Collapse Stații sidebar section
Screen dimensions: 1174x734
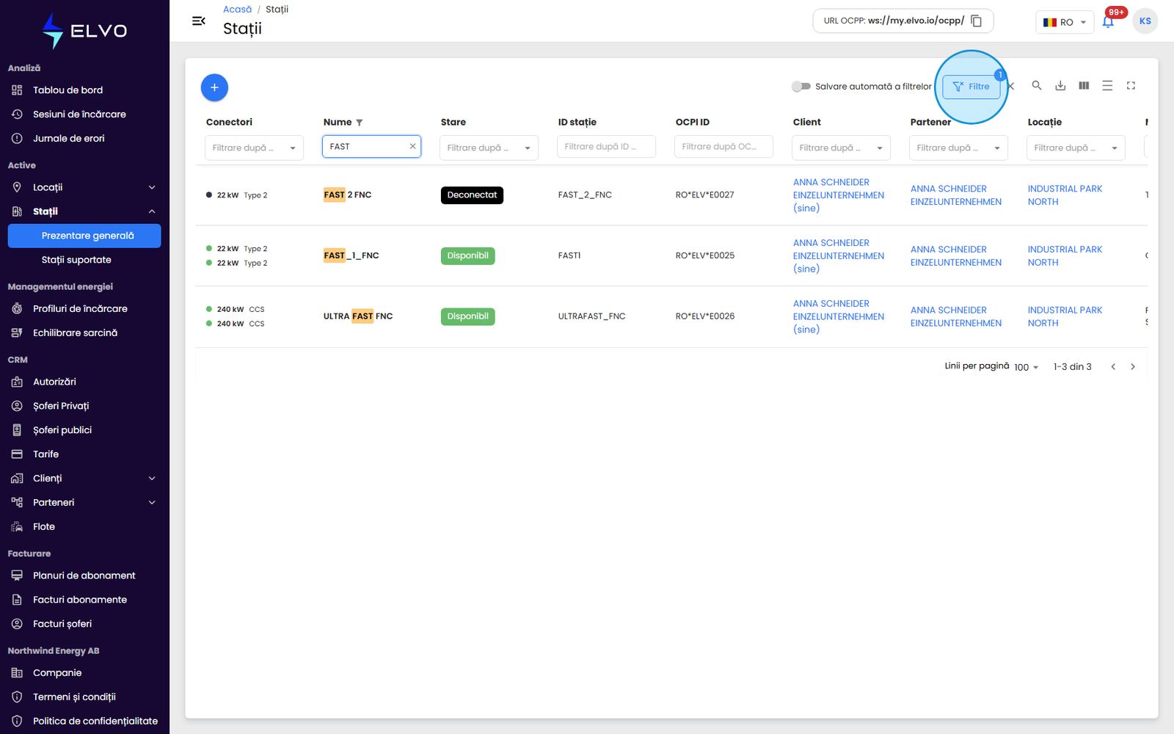tap(84, 211)
